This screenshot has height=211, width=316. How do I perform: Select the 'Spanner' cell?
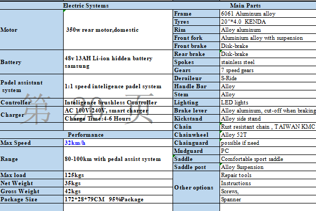point(268,199)
